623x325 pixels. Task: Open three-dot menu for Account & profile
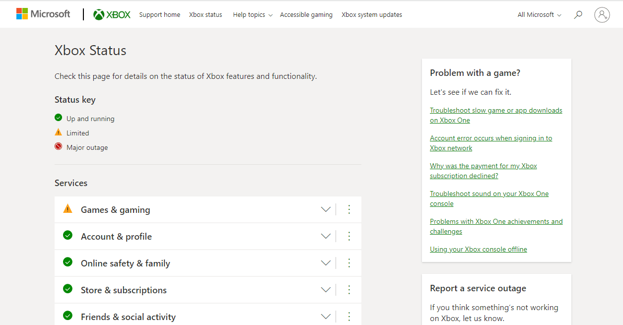tap(349, 236)
